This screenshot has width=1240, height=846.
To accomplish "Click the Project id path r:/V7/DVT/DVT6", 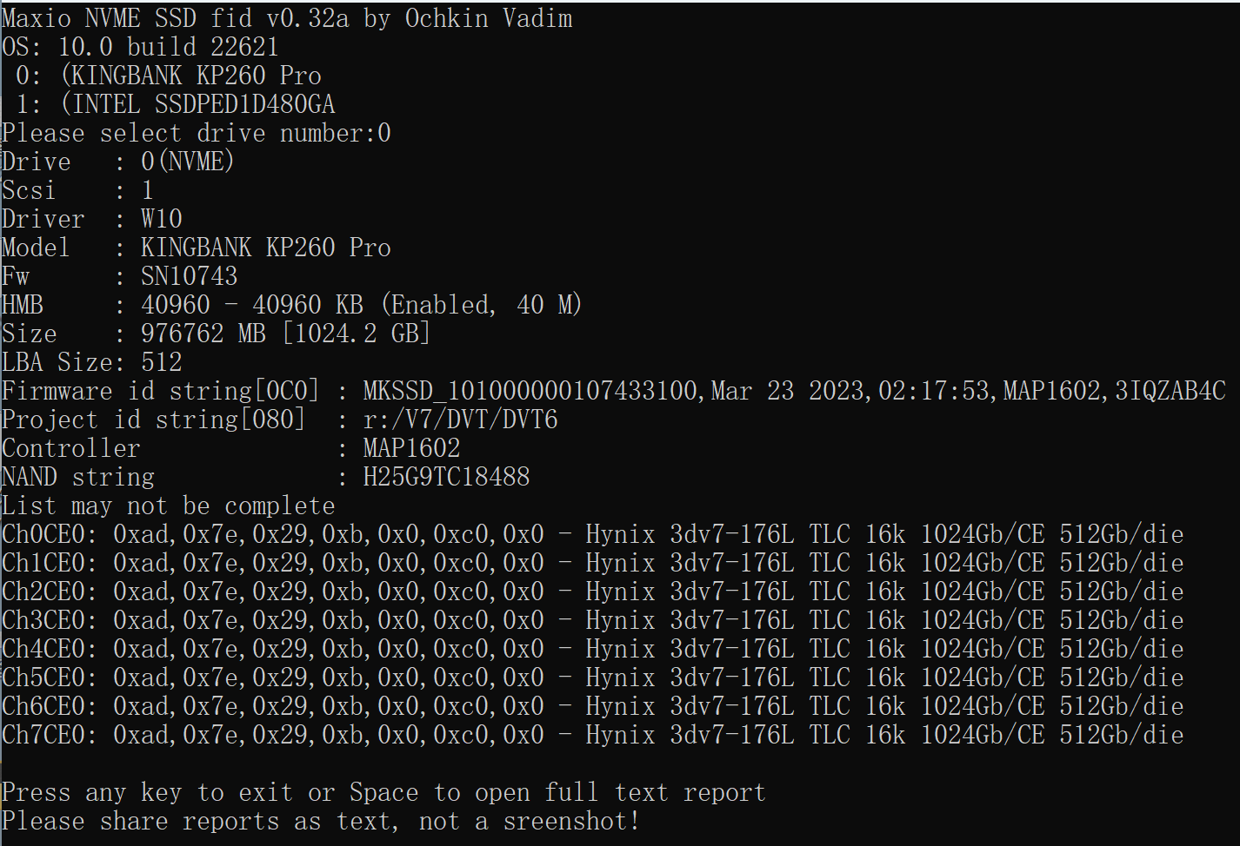I will point(460,420).
